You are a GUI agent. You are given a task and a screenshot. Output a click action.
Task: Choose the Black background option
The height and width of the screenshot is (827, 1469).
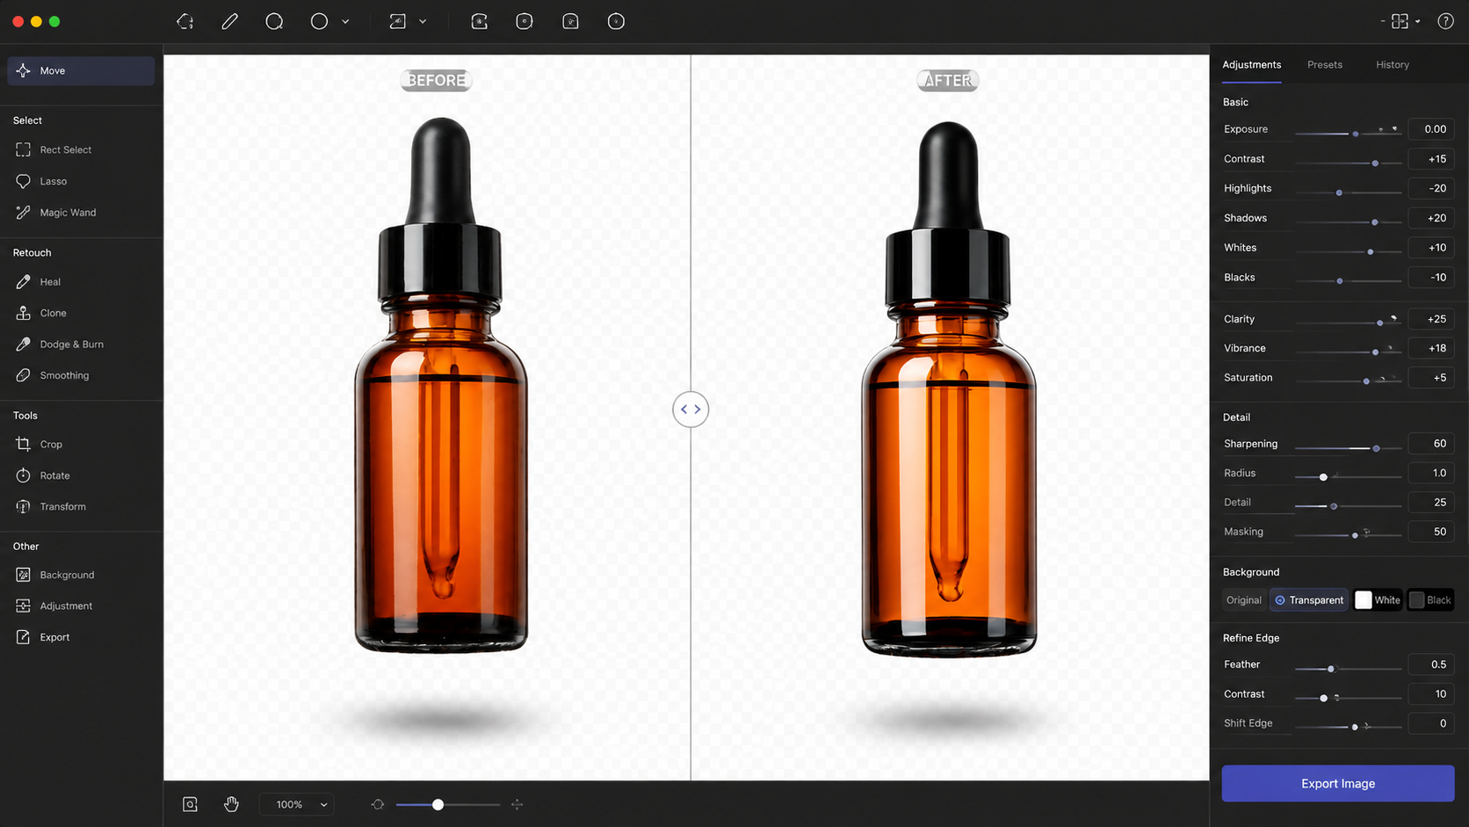(1430, 600)
